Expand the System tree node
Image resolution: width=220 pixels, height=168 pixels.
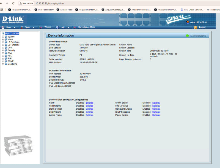(3, 37)
